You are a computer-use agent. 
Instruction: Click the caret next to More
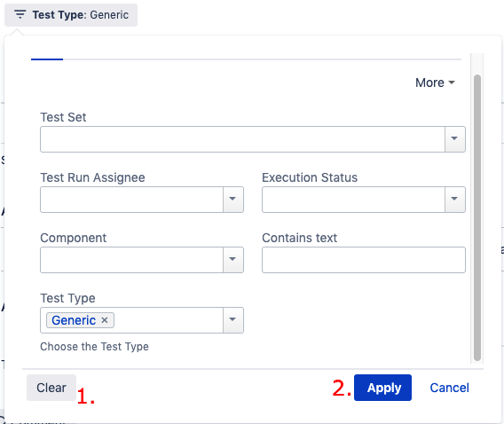[452, 82]
